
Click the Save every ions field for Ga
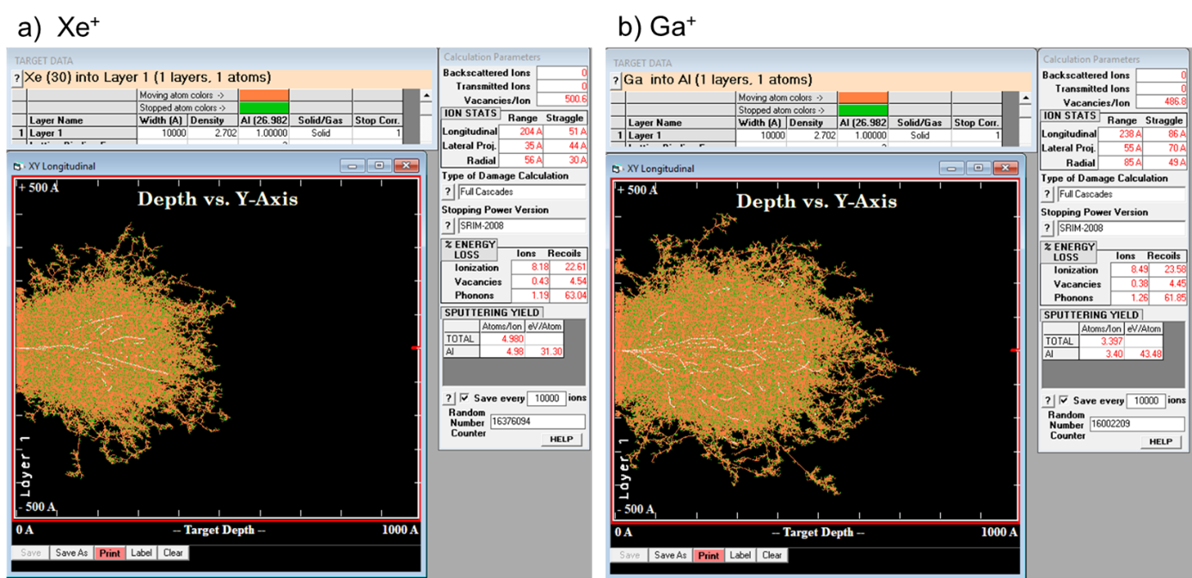click(x=1147, y=401)
